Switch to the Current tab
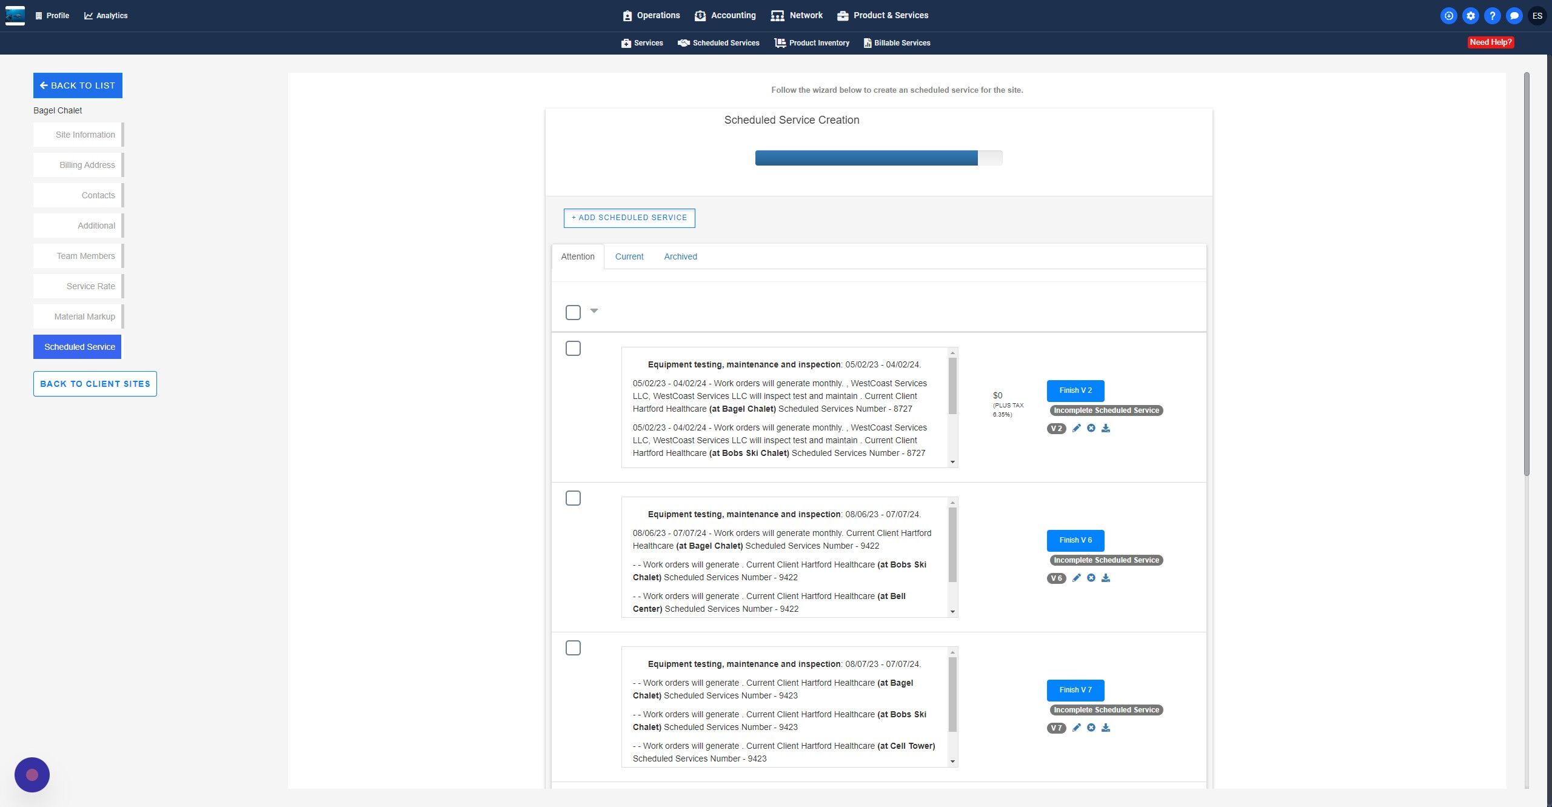The width and height of the screenshot is (1552, 807). (629, 257)
